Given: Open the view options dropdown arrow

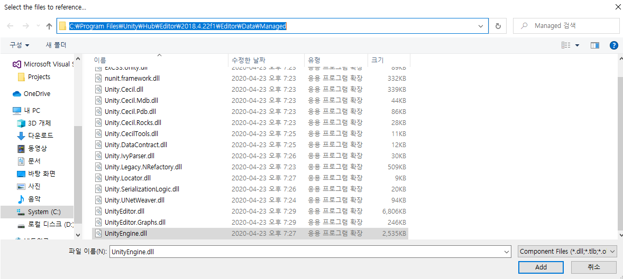Looking at the screenshot, I should [577, 45].
